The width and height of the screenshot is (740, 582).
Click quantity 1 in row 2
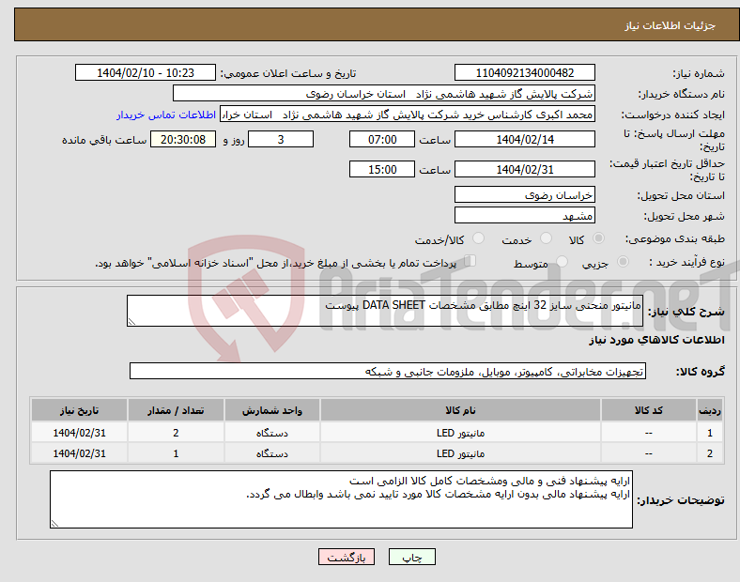[176, 453]
